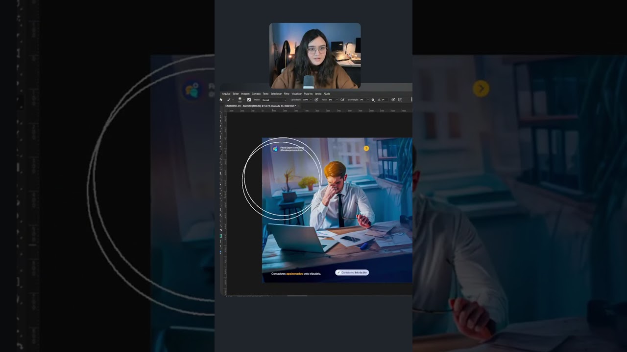Click the Fiscal Expert Consultoria logo
This screenshot has width=627, height=352.
pos(275,149)
